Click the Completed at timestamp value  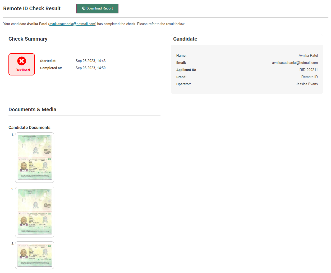point(90,68)
